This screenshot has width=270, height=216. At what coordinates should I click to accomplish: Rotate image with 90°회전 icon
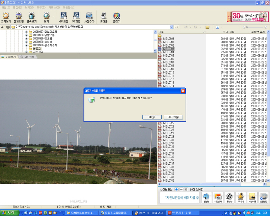(76, 17)
